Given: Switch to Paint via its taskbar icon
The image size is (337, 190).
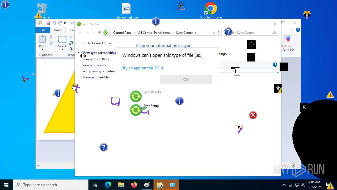Looking at the screenshot, I should tap(147, 185).
